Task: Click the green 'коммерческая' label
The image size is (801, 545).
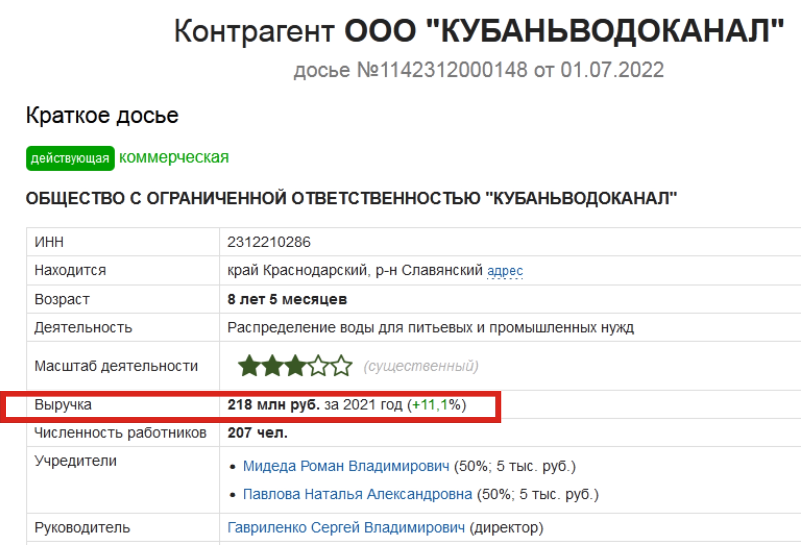Action: click(x=174, y=157)
